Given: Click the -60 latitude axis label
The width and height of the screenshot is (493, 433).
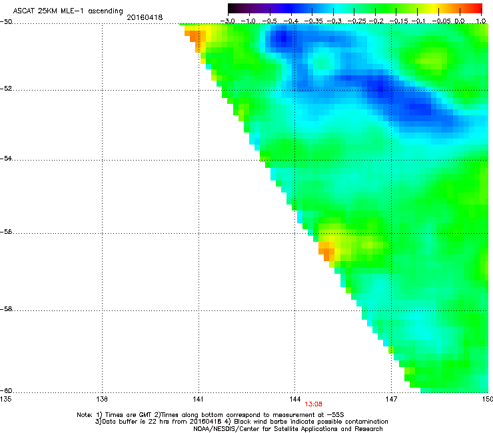Looking at the screenshot, I should (6, 391).
